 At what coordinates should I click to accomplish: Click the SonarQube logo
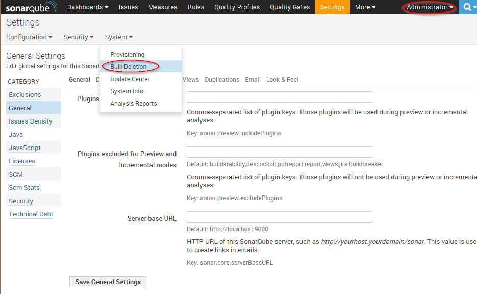point(31,7)
